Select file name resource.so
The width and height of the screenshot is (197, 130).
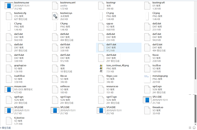coord(112,87)
